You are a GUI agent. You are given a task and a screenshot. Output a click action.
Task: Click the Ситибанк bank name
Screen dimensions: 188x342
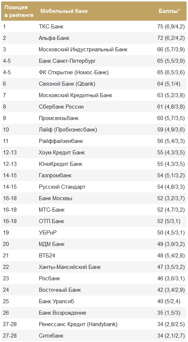point(51,336)
